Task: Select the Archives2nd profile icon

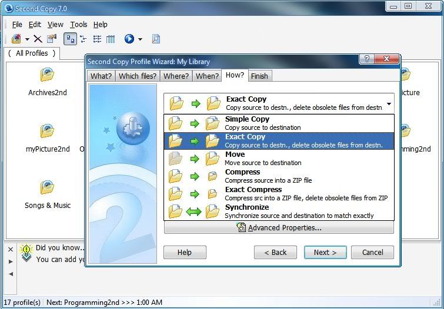Action: pos(47,75)
